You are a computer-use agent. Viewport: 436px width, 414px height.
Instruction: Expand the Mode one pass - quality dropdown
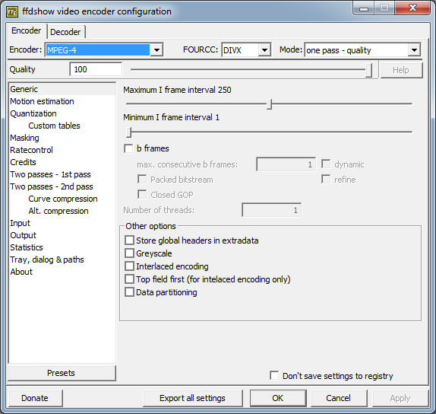click(x=414, y=50)
